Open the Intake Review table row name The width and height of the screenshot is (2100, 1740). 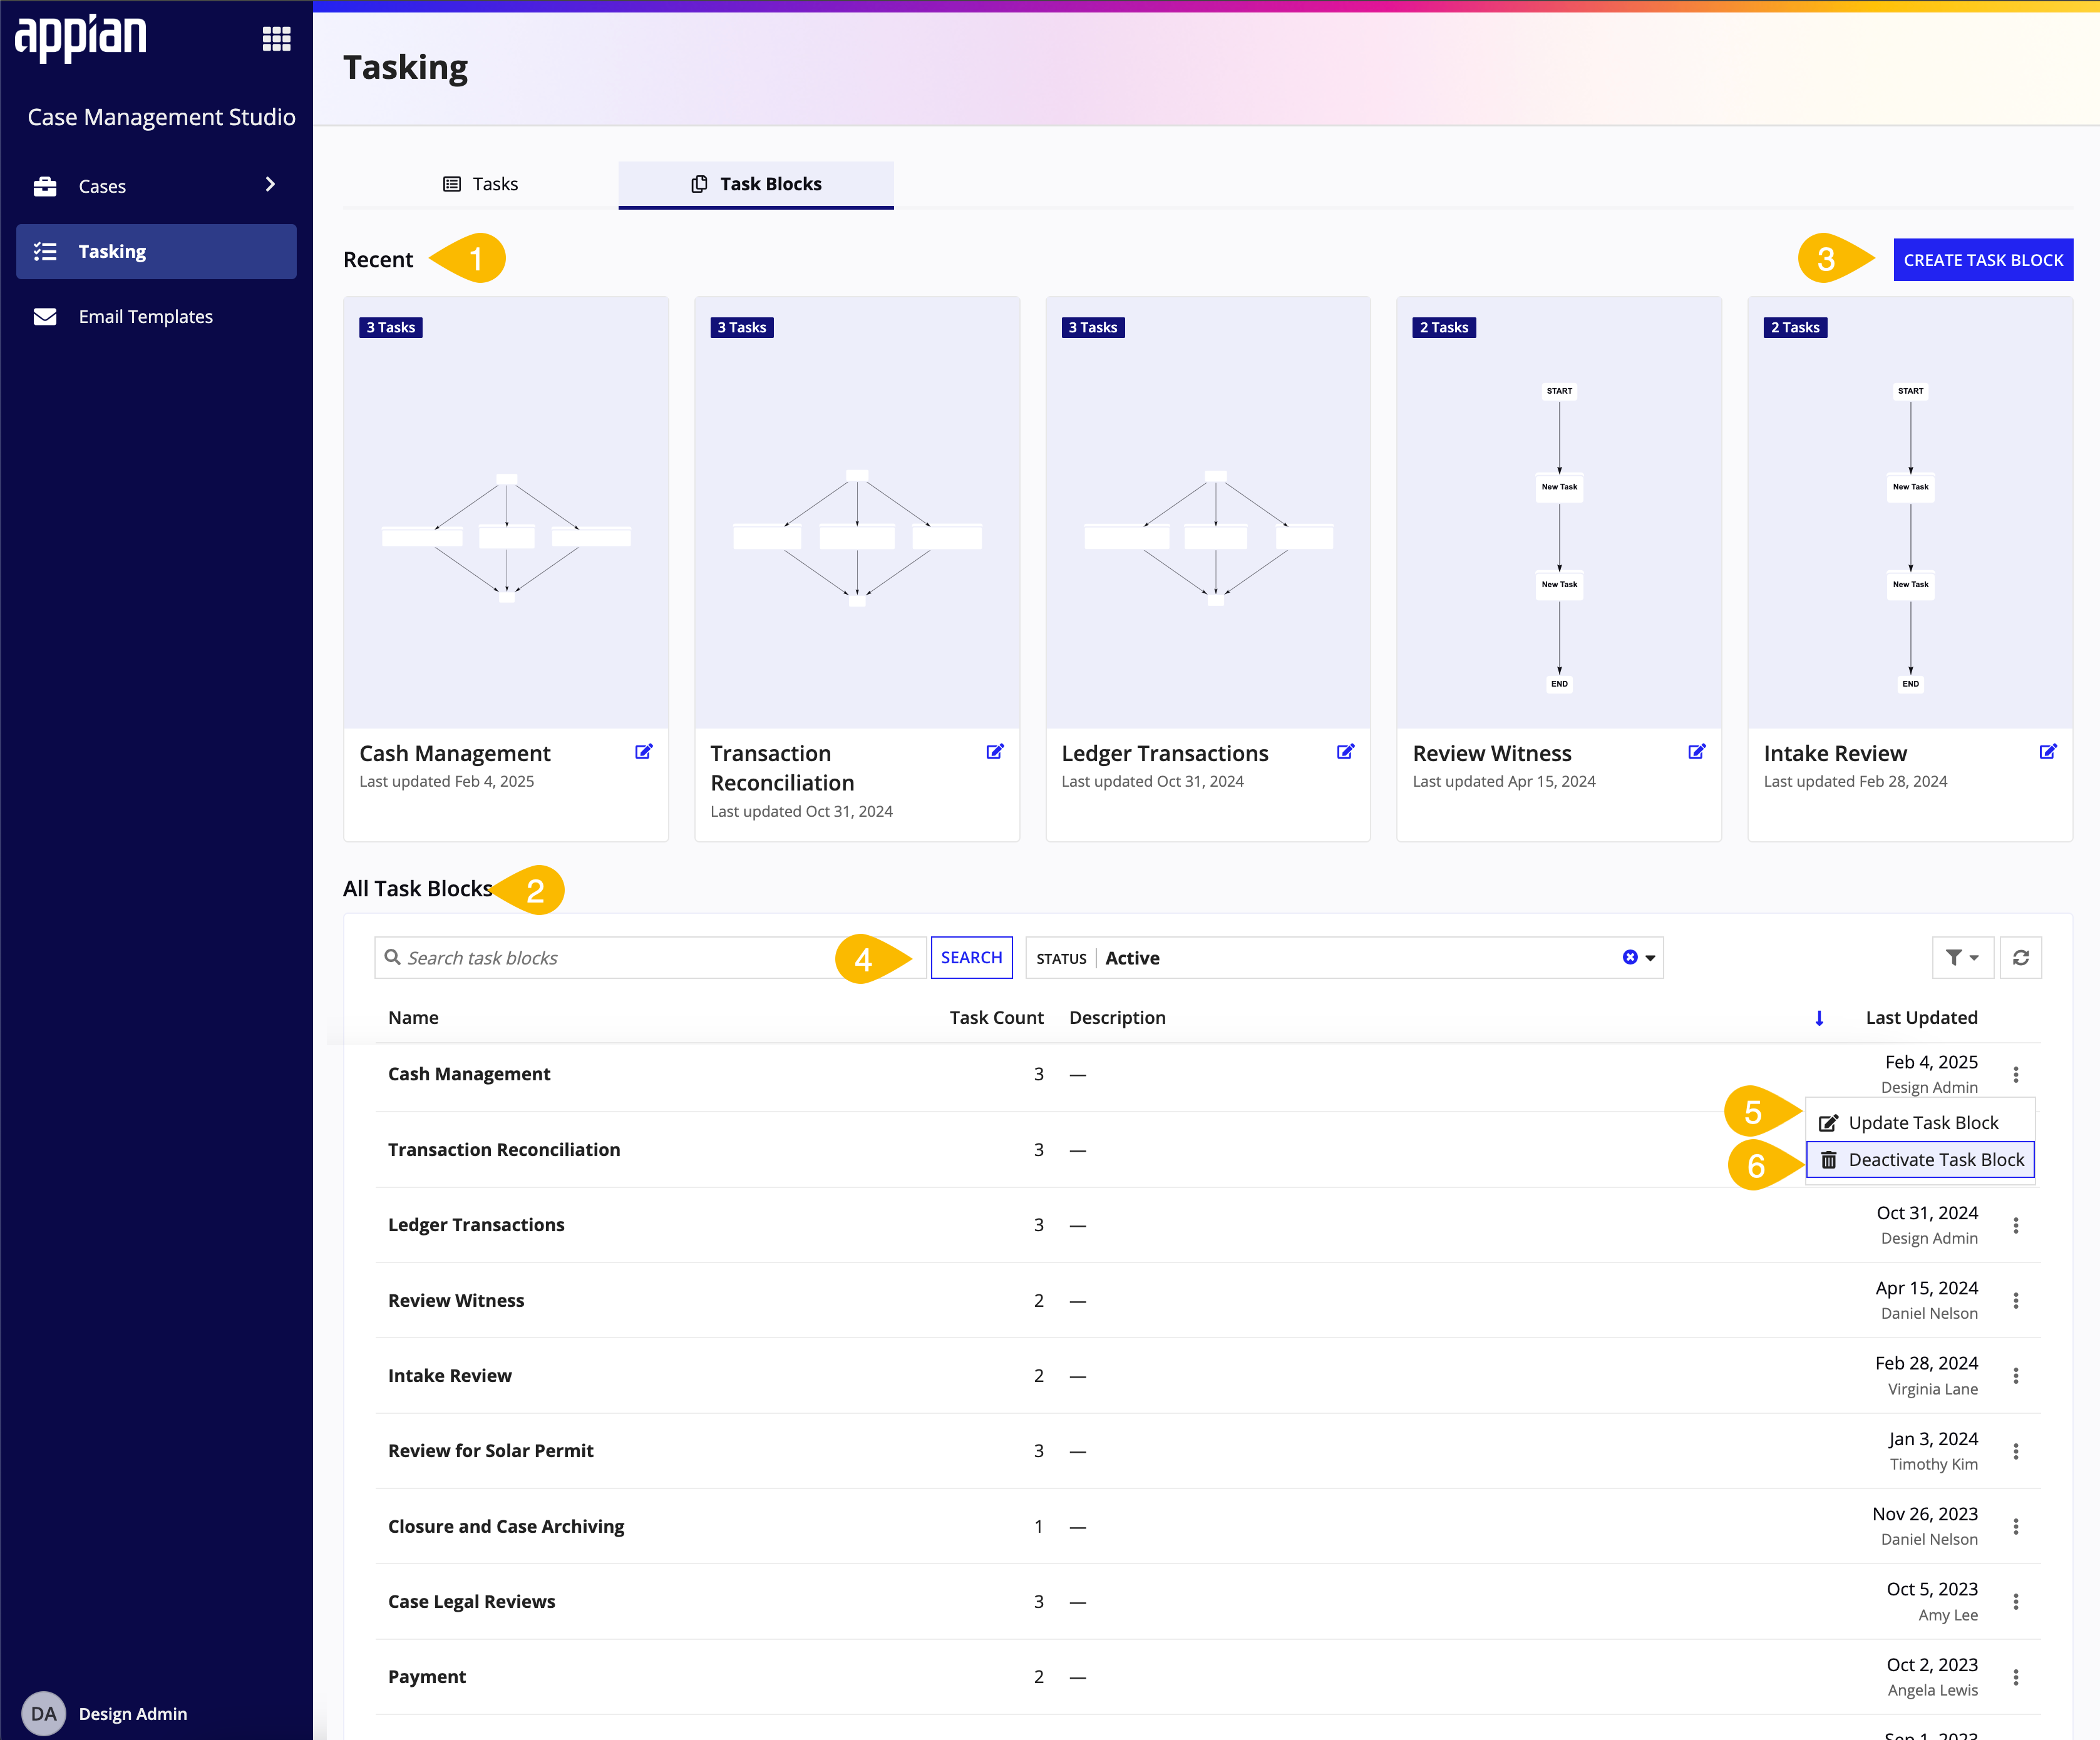click(x=450, y=1376)
